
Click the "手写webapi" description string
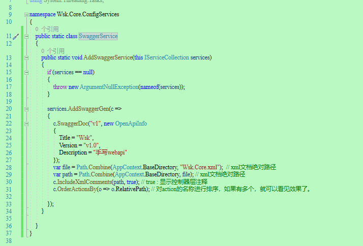point(110,152)
